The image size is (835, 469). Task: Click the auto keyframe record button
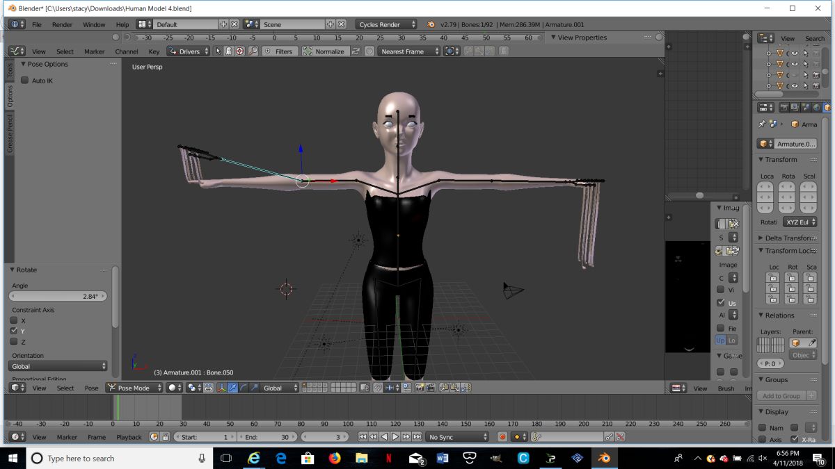coord(502,437)
